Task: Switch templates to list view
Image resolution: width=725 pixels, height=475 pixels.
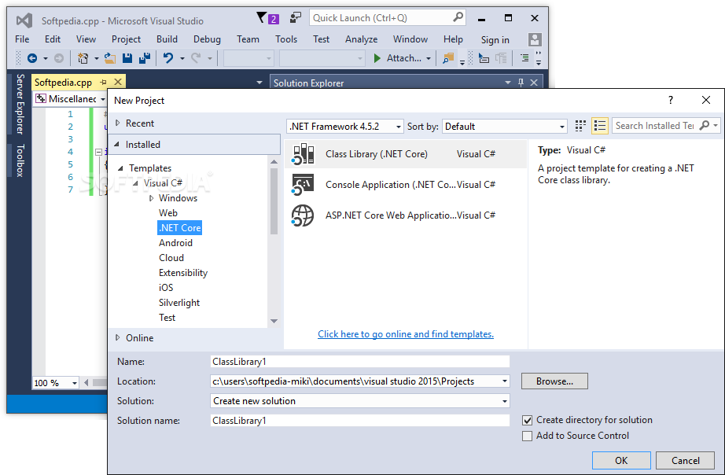Action: 600,126
